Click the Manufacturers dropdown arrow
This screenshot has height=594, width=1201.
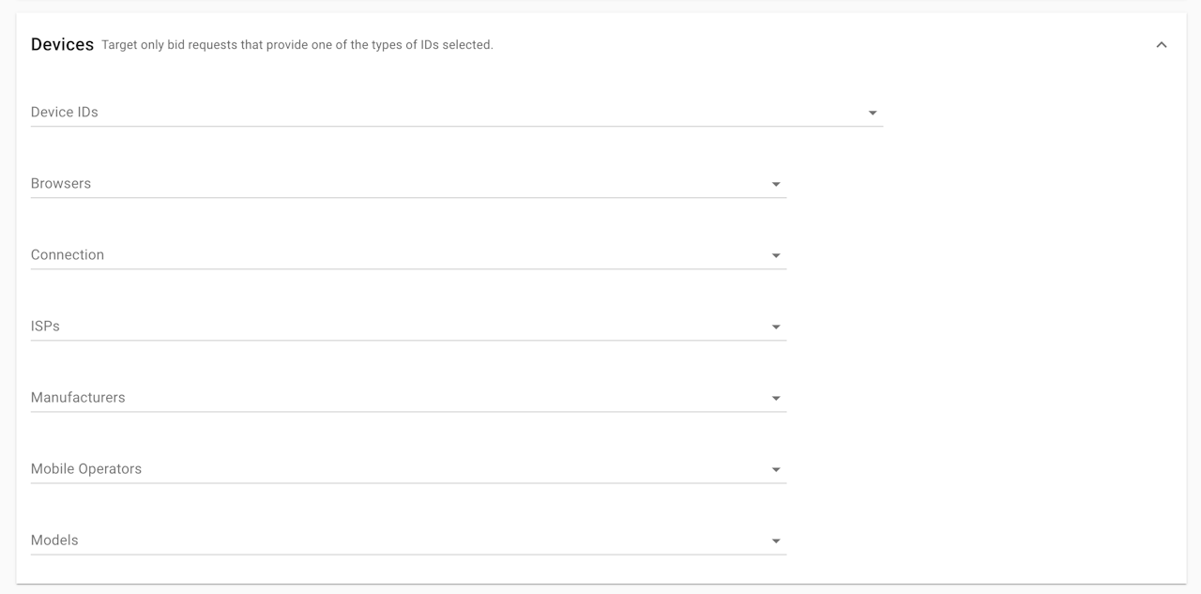click(x=776, y=398)
